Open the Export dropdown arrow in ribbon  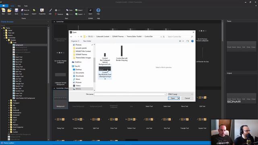pyautogui.click(x=84, y=14)
